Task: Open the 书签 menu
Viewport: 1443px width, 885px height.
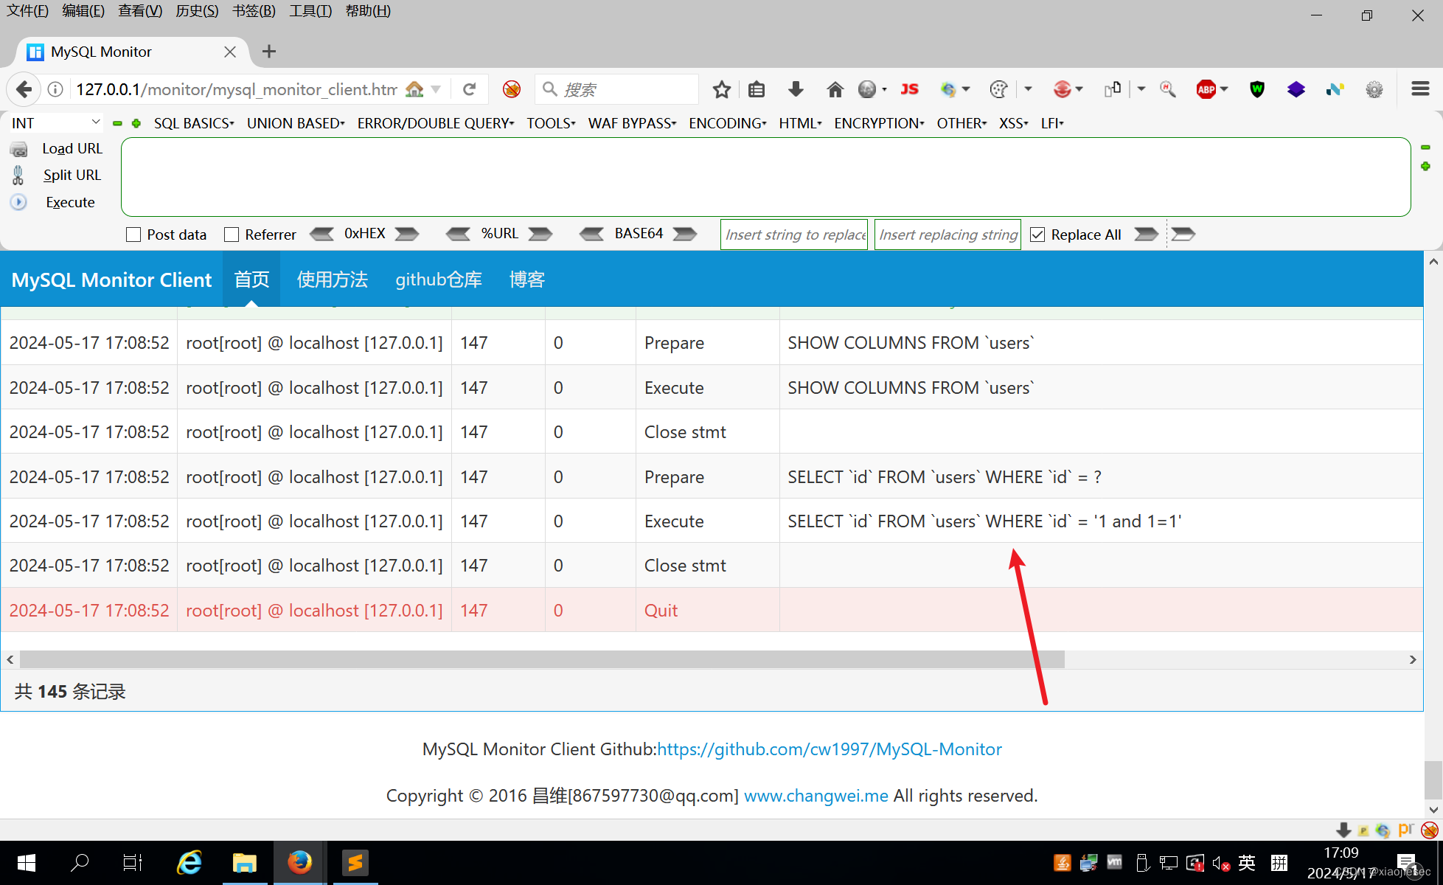Action: point(253,10)
